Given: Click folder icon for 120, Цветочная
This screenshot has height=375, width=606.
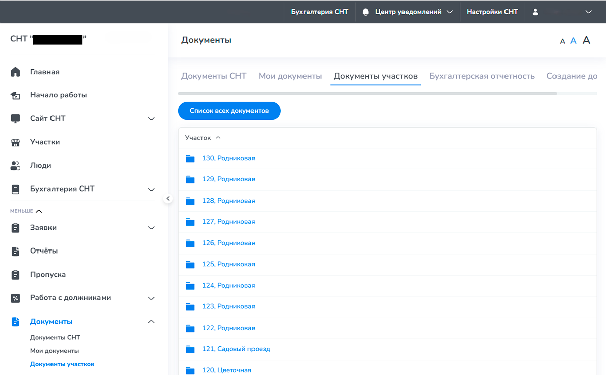Looking at the screenshot, I should point(190,370).
